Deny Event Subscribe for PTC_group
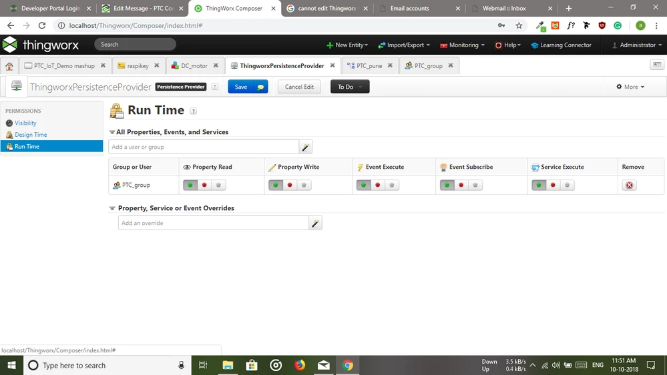The height and width of the screenshot is (375, 667). [x=461, y=185]
